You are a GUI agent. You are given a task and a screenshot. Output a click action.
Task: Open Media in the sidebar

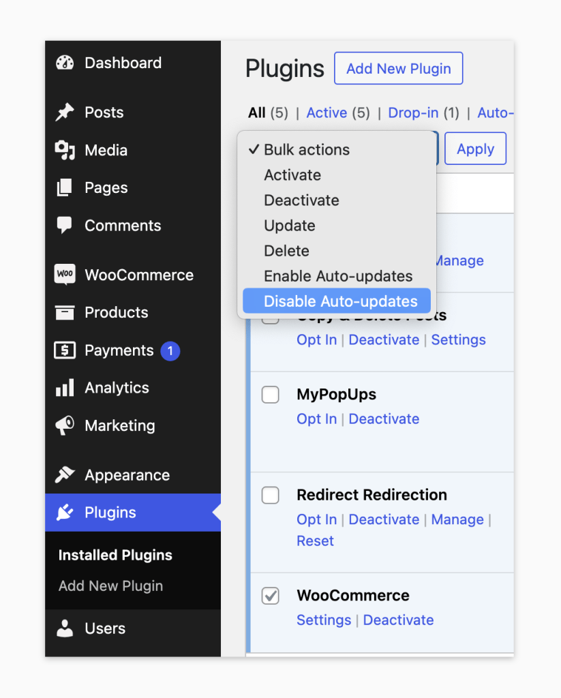pyautogui.click(x=106, y=151)
